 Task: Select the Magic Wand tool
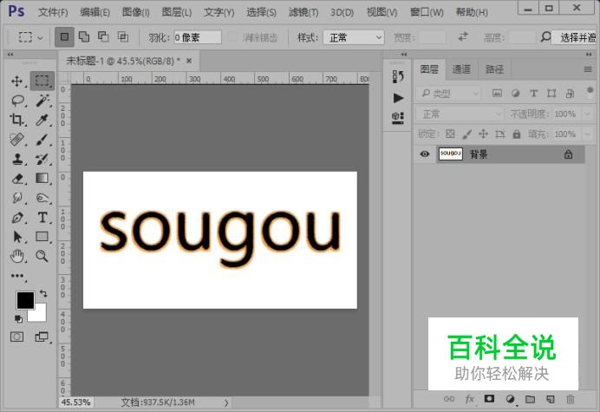(42, 101)
